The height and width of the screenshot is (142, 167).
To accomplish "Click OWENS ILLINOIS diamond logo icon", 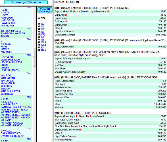I will pos(22,136).
